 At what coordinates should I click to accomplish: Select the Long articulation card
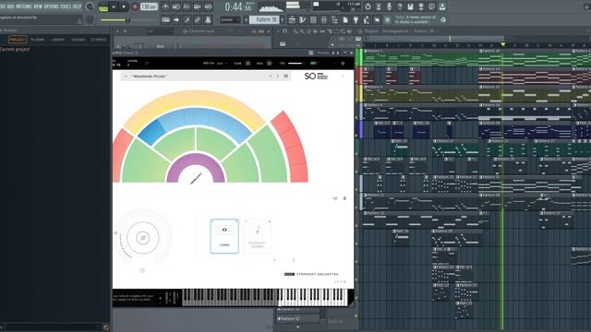[224, 236]
